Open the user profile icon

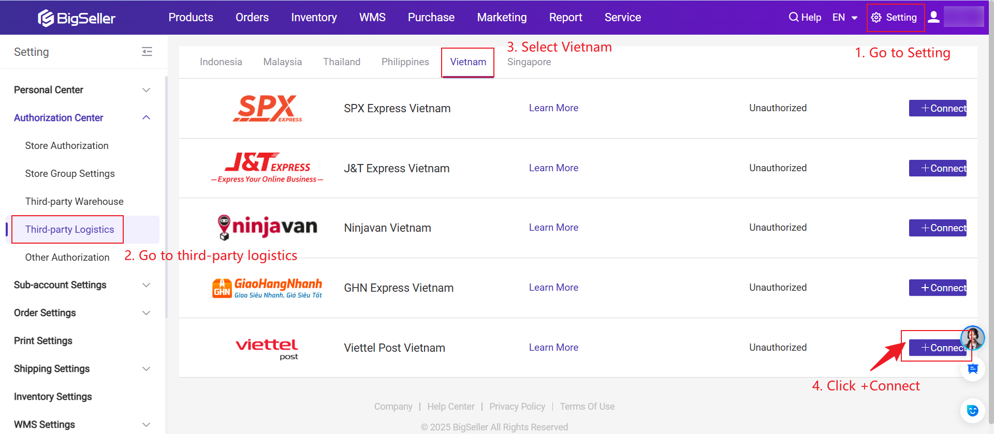(933, 17)
